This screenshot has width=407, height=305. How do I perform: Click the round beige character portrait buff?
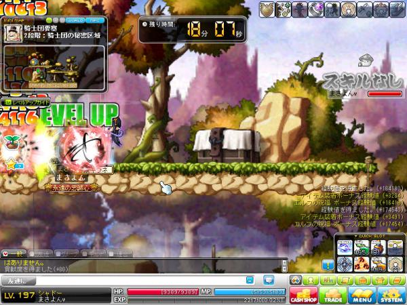[x=348, y=10]
